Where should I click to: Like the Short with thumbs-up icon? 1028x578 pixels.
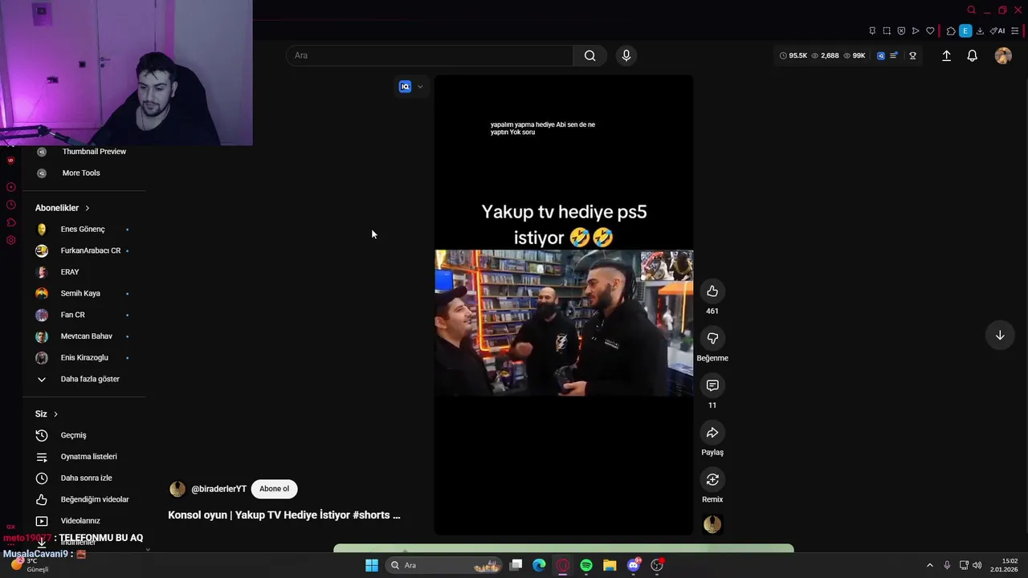point(712,291)
